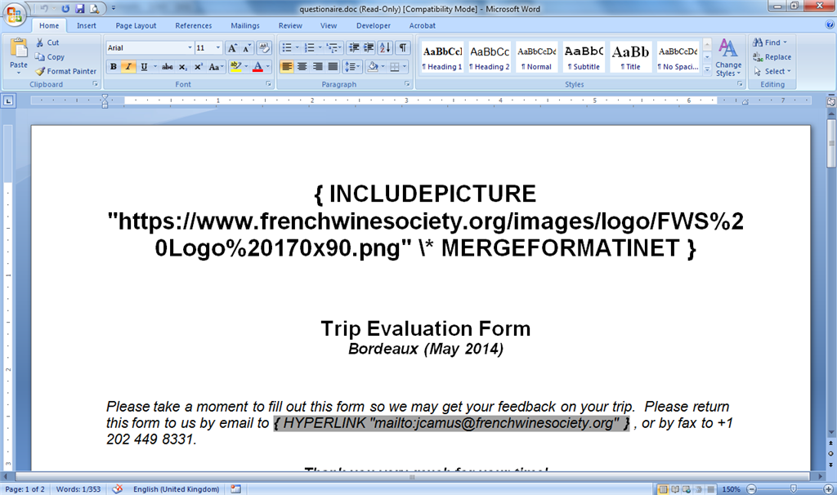Switch to Outline view
The width and height of the screenshot is (837, 495).
(698, 489)
